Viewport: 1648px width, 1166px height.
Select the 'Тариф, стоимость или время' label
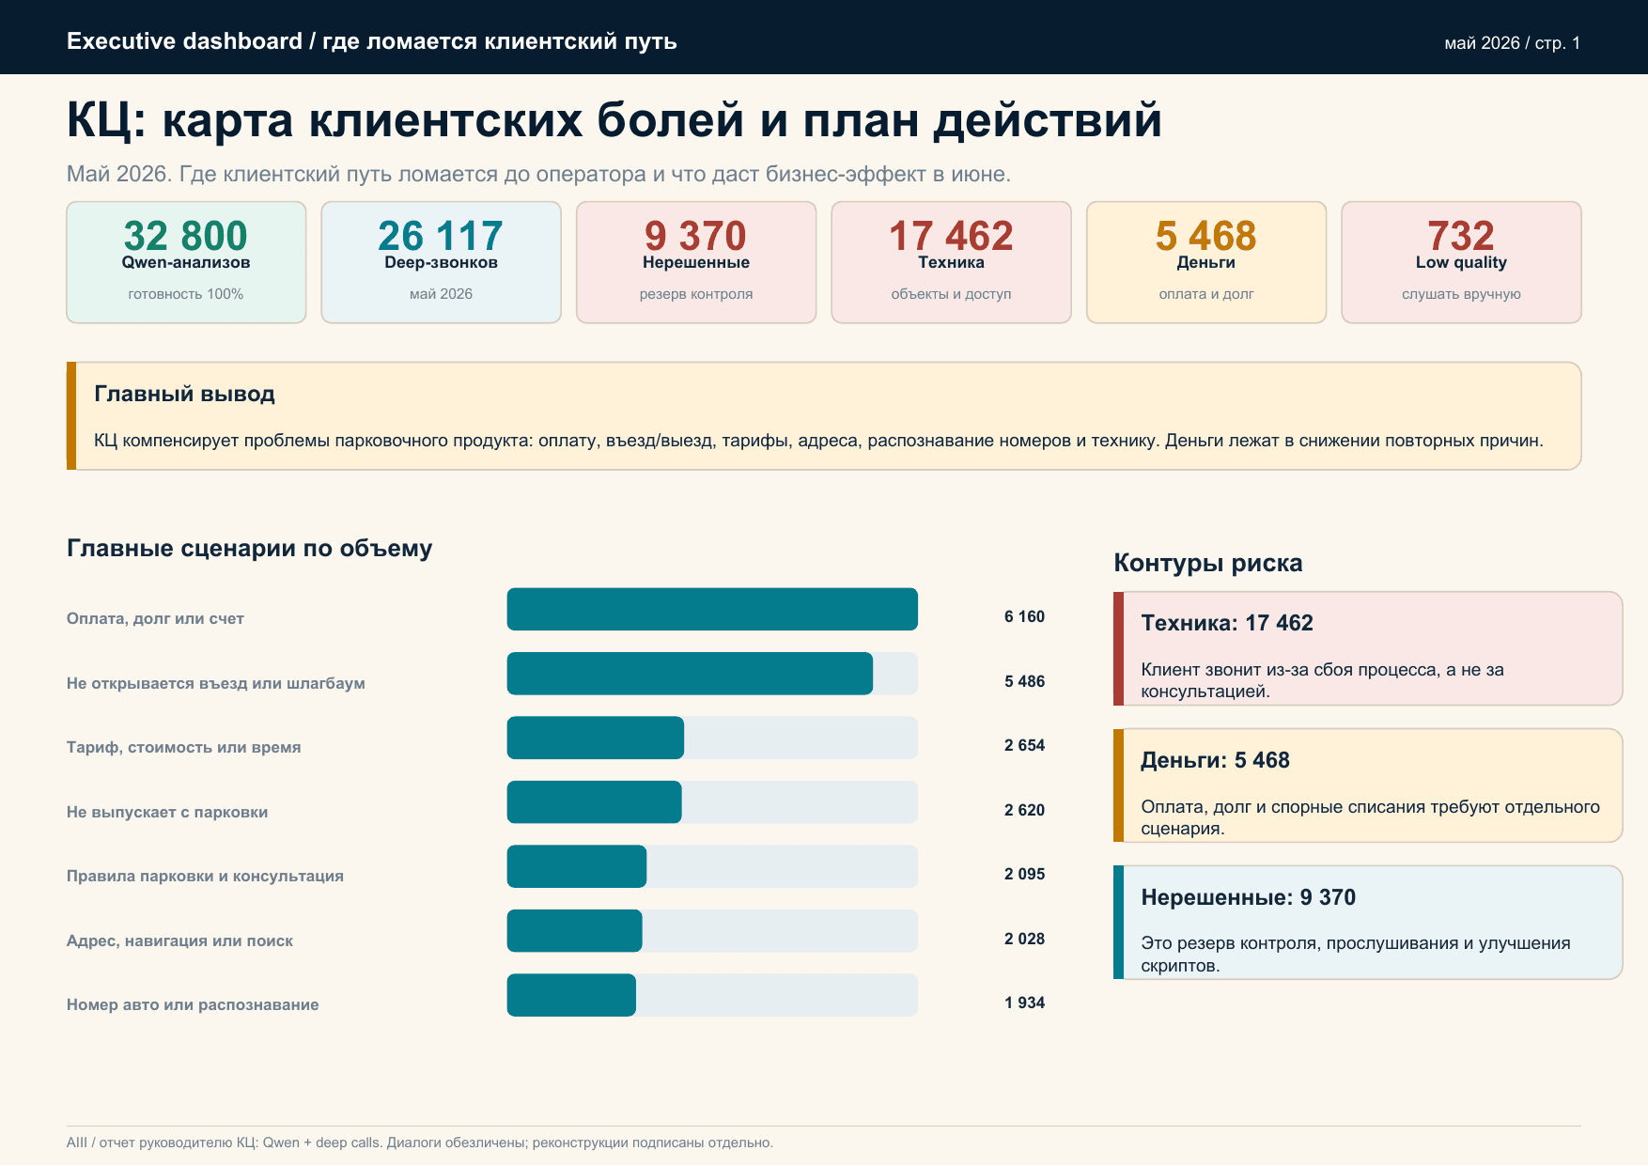184,747
